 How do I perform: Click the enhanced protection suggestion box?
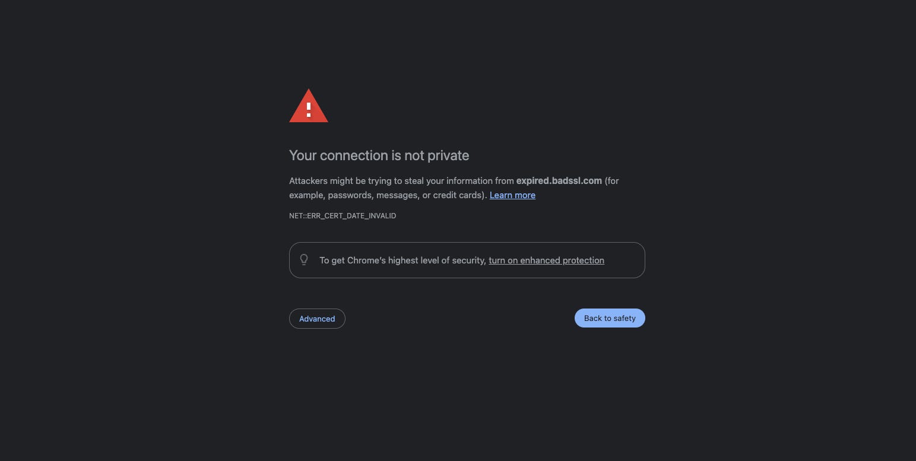point(467,260)
